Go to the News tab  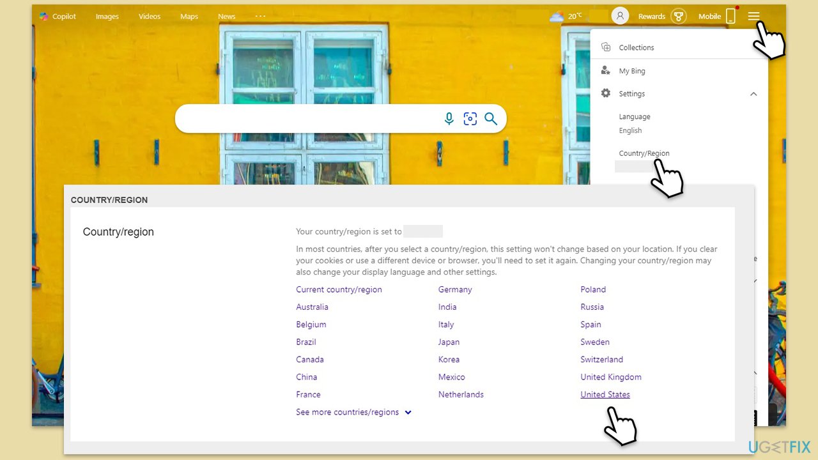tap(227, 17)
